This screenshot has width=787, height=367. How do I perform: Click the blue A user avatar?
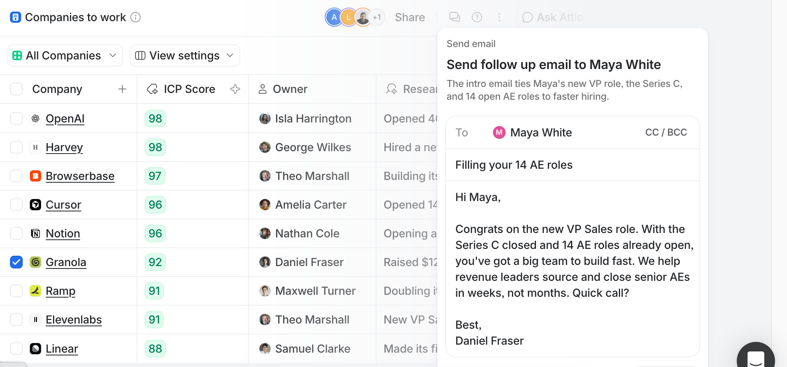click(x=334, y=17)
